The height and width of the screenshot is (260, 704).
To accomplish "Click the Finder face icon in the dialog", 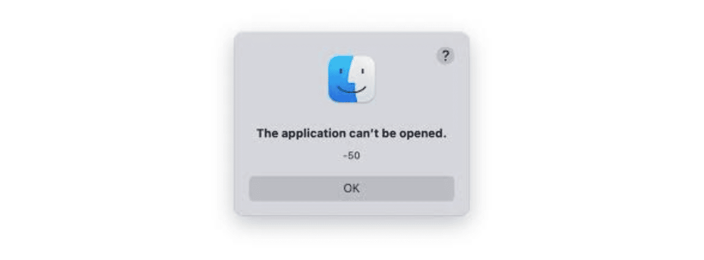I will tap(351, 79).
